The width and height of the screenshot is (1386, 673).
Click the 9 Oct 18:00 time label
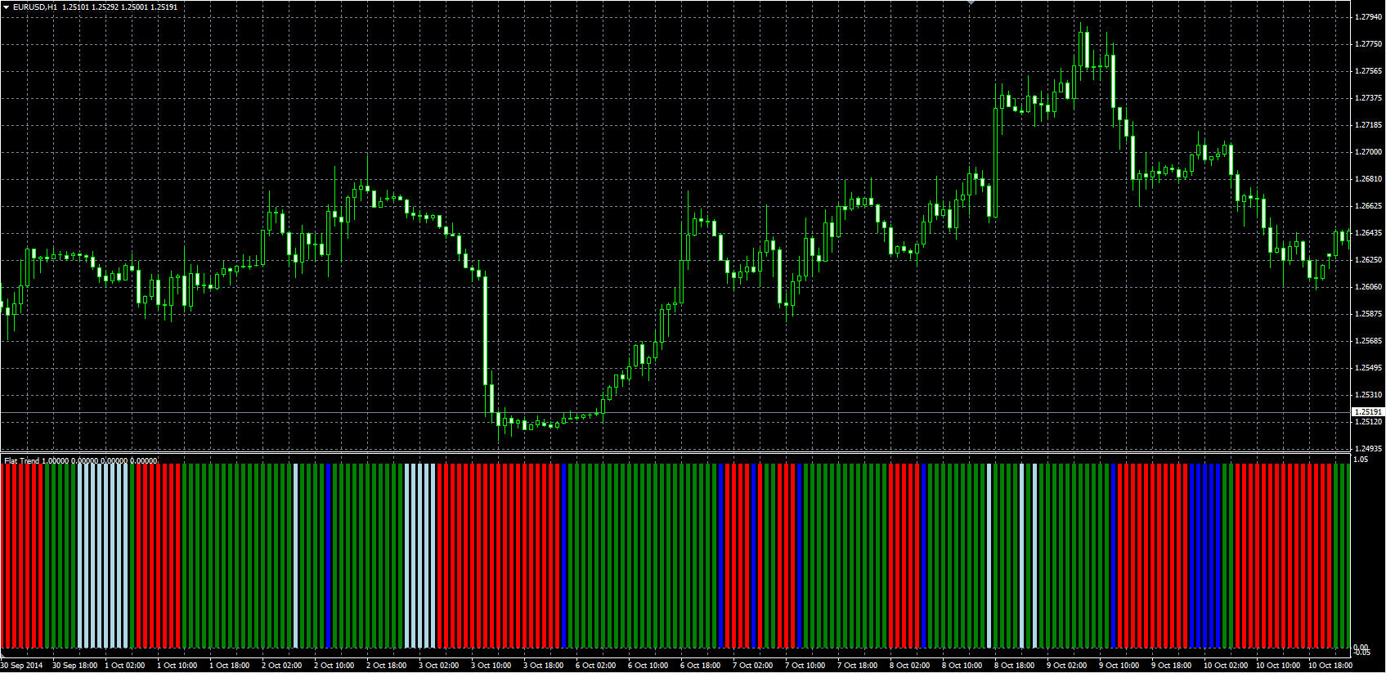pos(1172,666)
